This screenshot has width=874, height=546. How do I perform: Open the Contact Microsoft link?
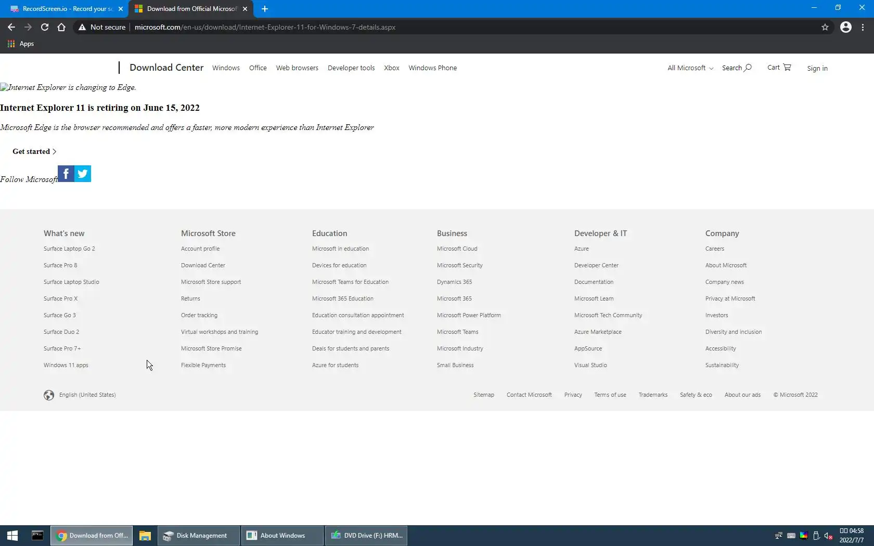pos(529,395)
